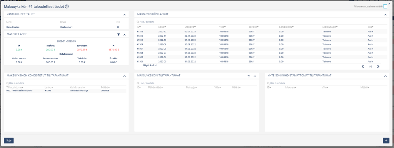
Task: Sort by Tilitapahtuma column
Action: (x=15, y=87)
